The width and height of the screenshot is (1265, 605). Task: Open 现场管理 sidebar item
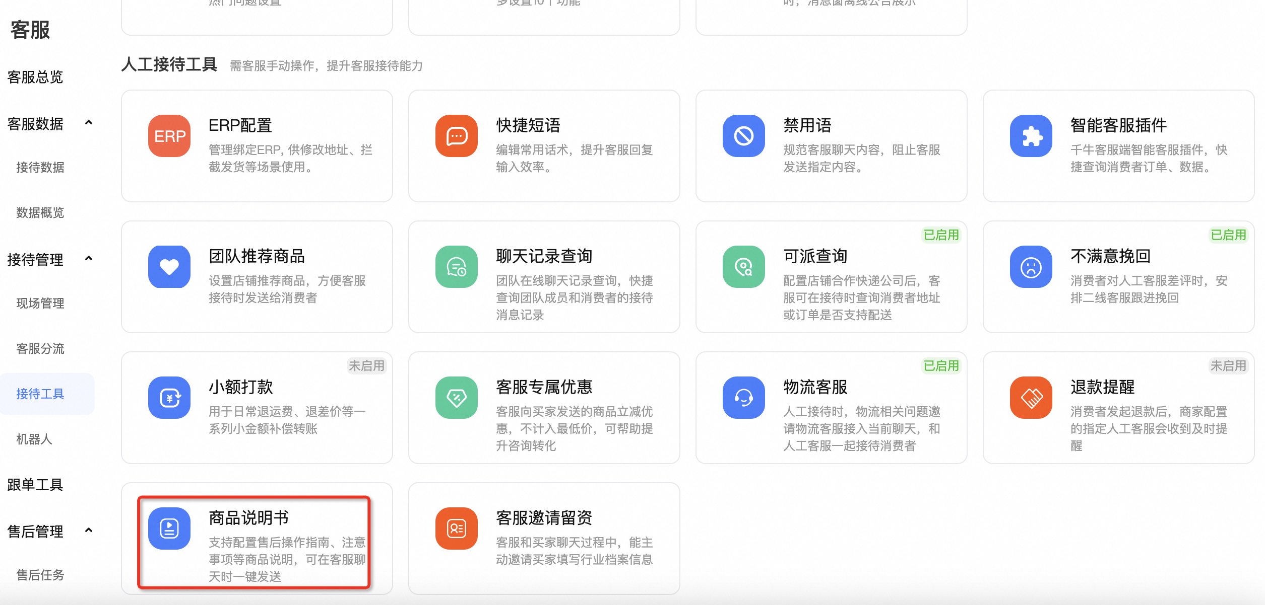(x=40, y=304)
